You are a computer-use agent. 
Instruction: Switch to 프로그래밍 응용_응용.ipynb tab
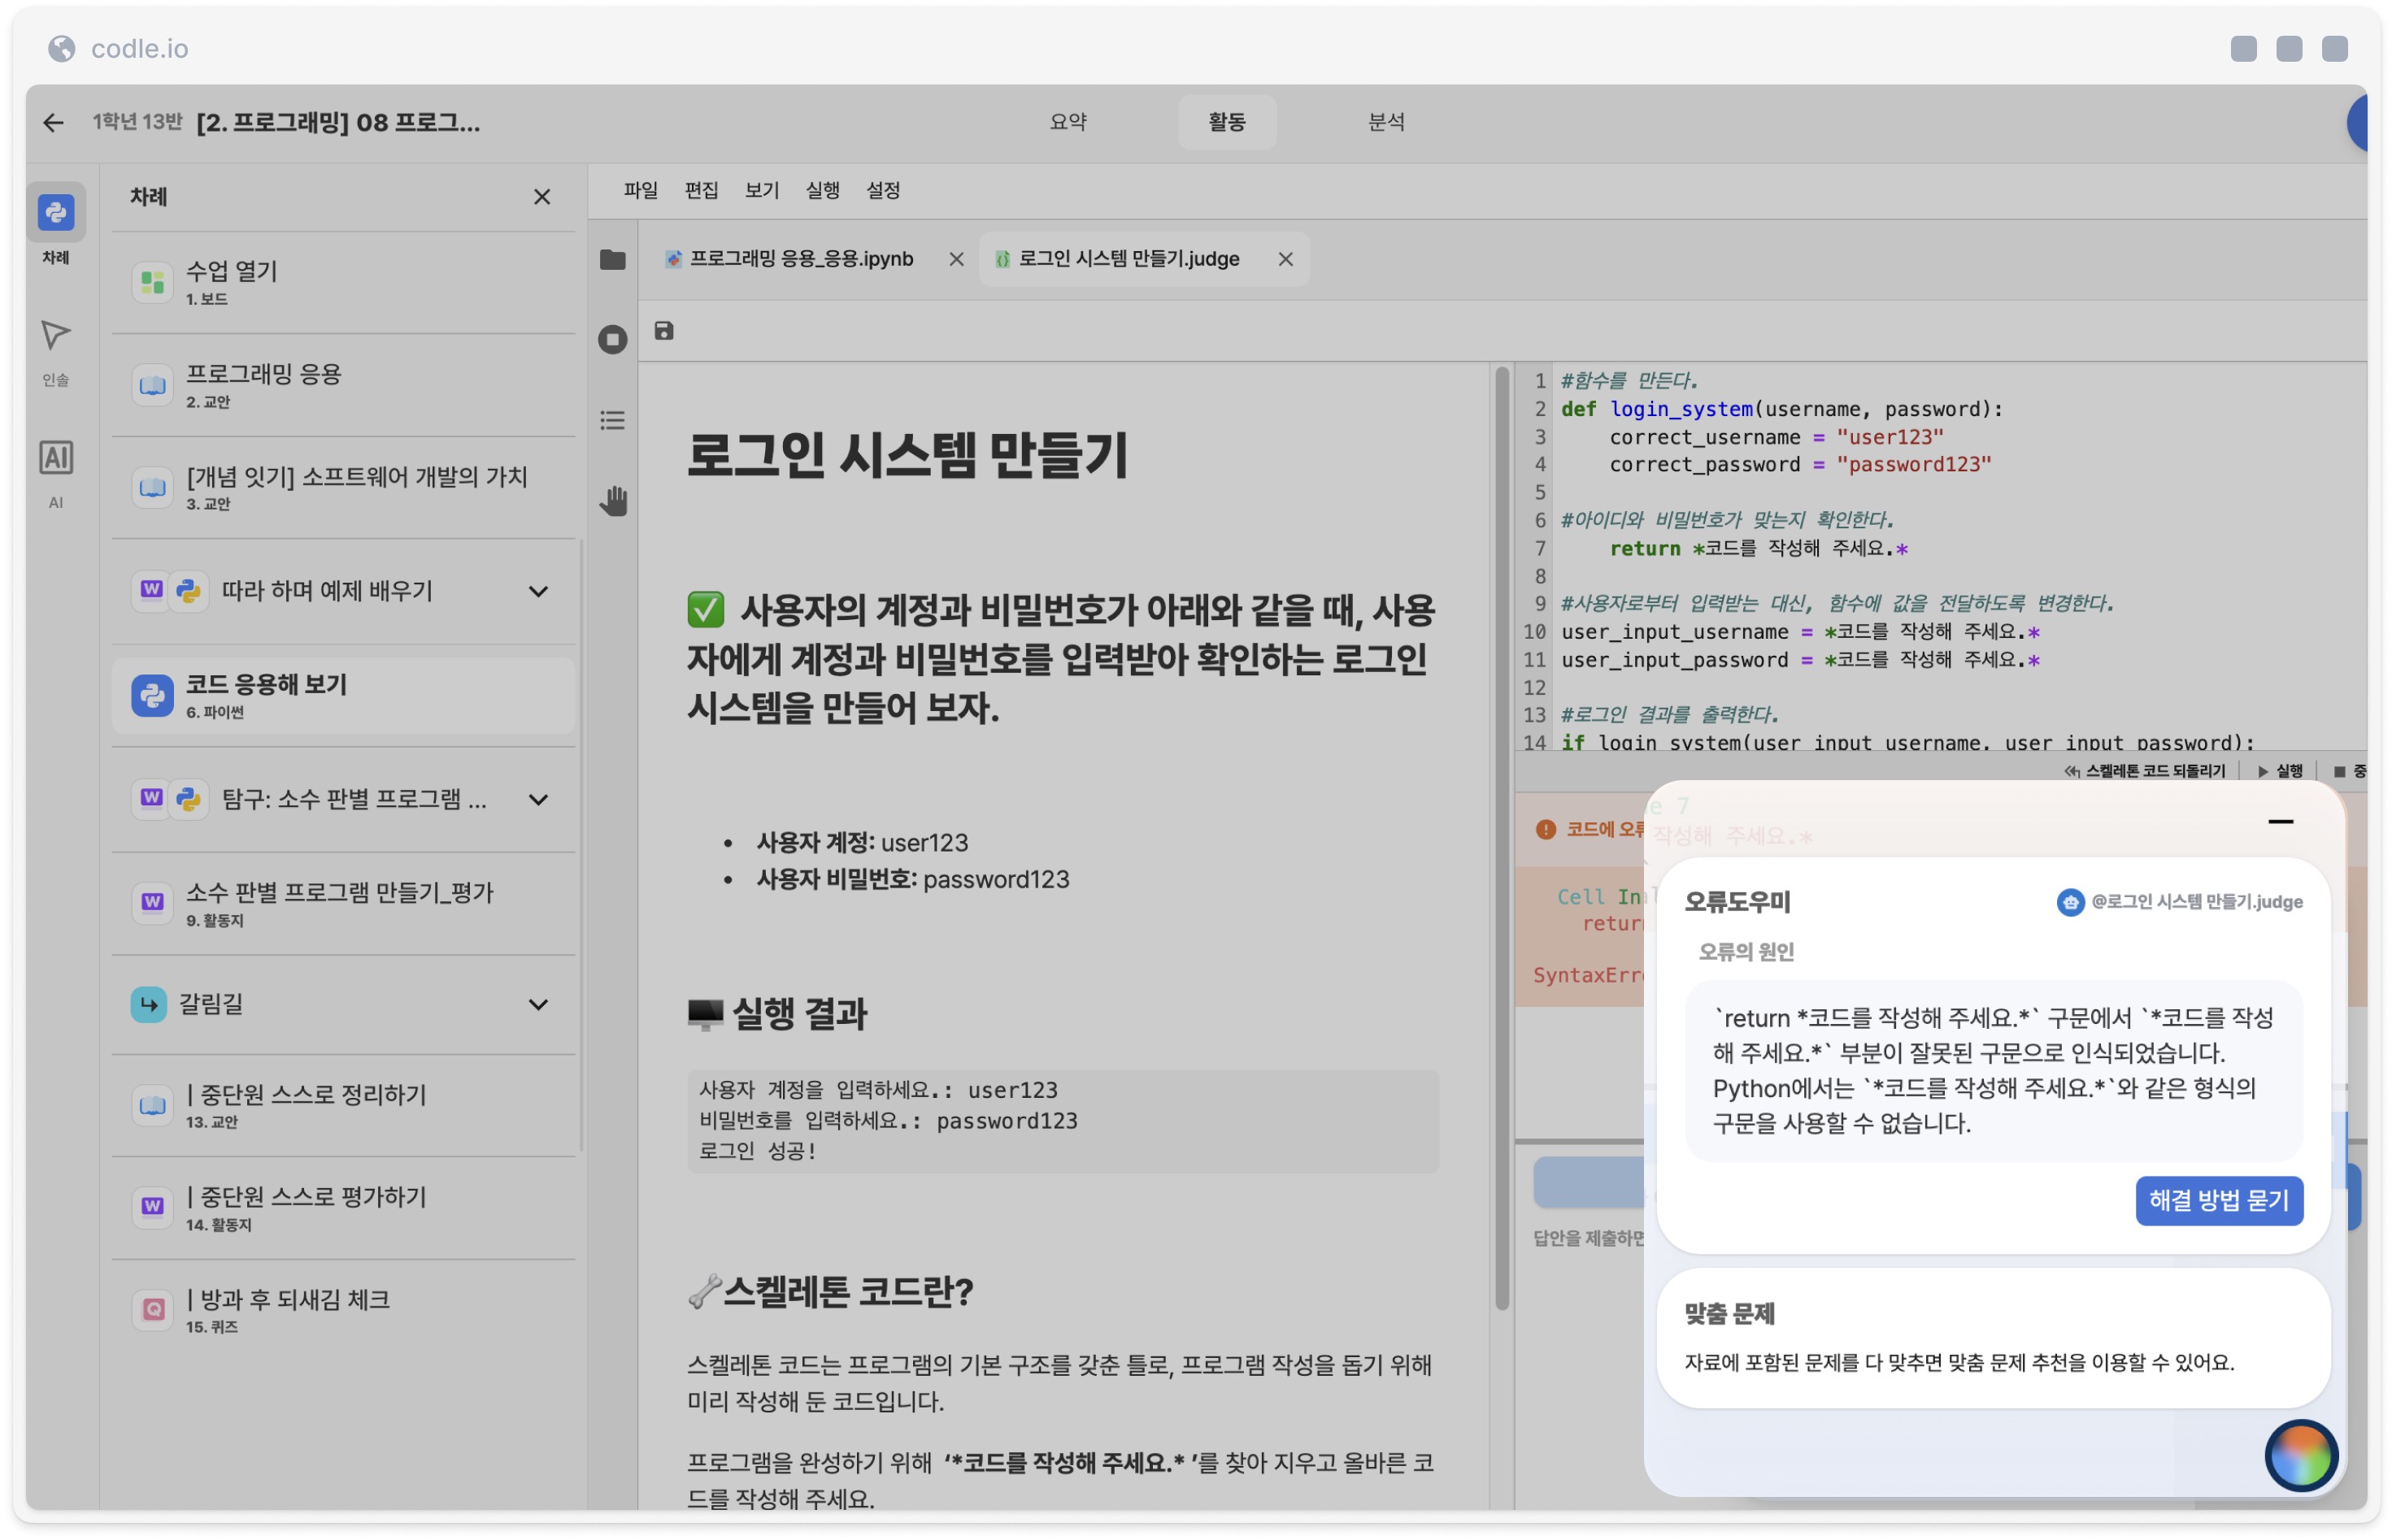pyautogui.click(x=802, y=259)
